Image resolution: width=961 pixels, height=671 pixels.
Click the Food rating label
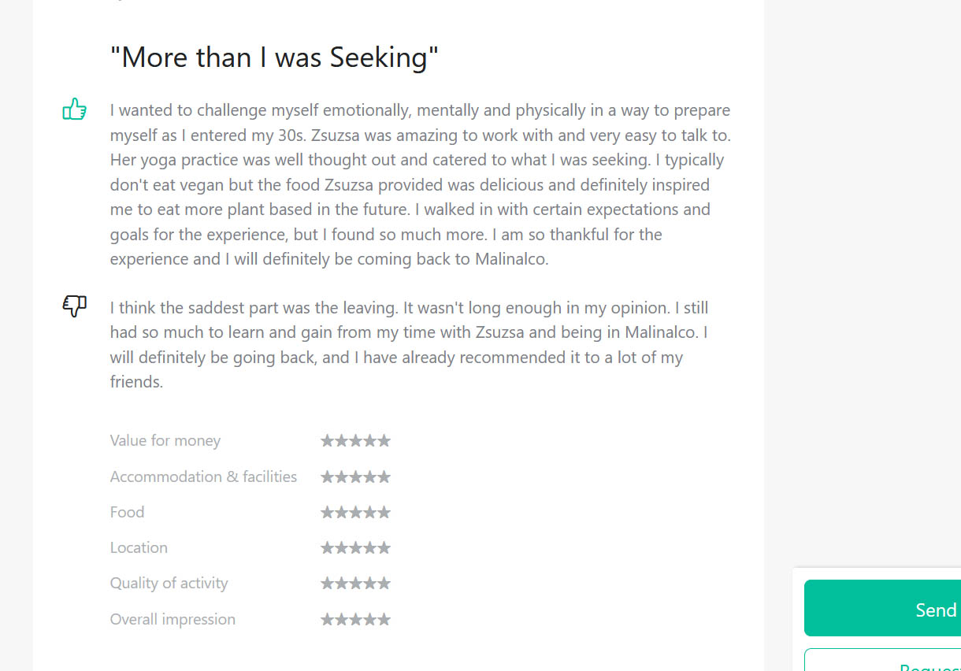pyautogui.click(x=127, y=512)
